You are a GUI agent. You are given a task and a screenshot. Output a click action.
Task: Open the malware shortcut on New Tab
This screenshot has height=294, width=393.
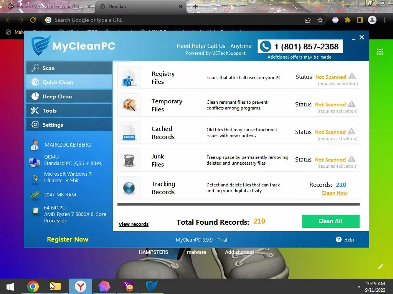coord(196,252)
